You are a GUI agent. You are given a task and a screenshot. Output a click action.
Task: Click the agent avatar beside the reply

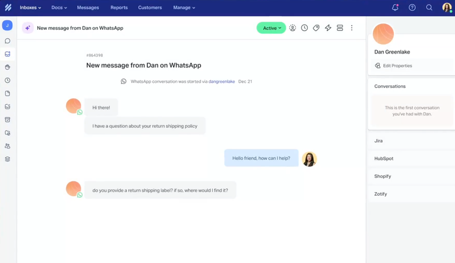tap(309, 159)
